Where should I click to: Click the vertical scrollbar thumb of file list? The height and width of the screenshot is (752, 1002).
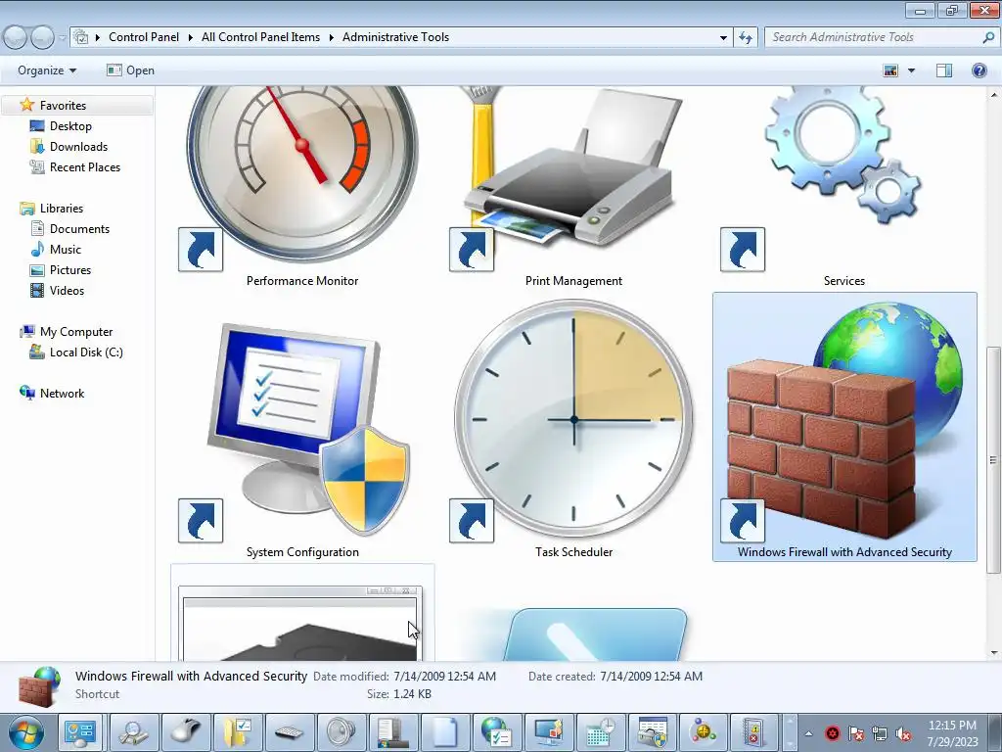pyautogui.click(x=993, y=460)
